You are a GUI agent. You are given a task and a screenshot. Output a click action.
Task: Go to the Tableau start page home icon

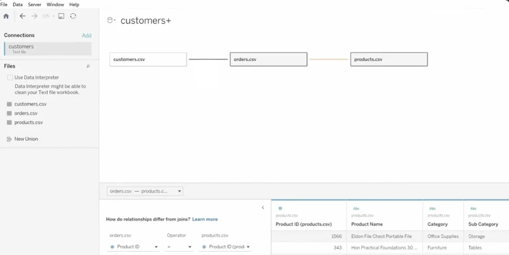click(6, 16)
